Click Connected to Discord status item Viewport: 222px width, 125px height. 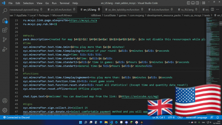click(16, 117)
